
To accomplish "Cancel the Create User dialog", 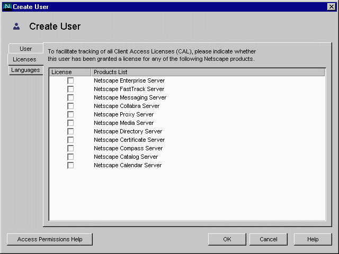I will click(269, 239).
